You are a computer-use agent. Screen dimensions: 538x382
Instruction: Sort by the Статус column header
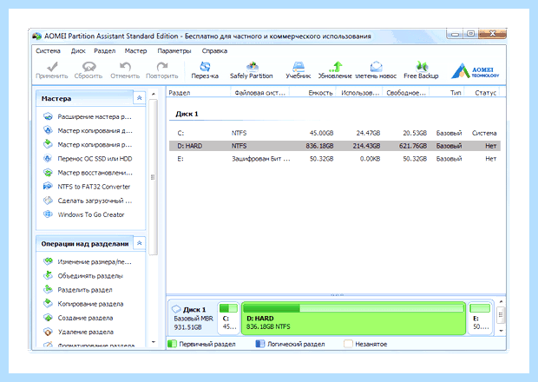tap(486, 92)
